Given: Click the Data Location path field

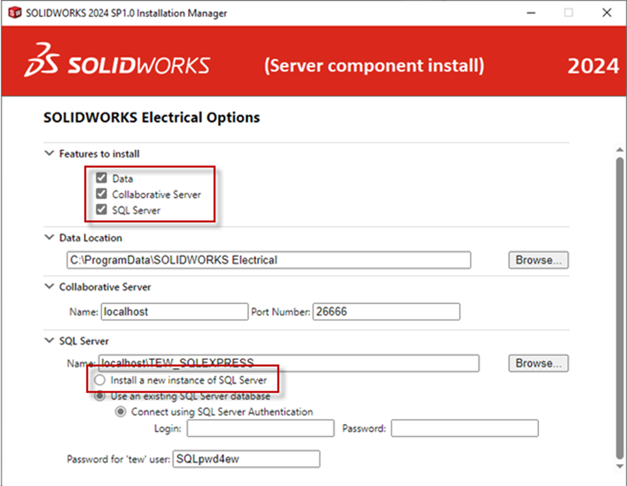Looking at the screenshot, I should pos(268,260).
